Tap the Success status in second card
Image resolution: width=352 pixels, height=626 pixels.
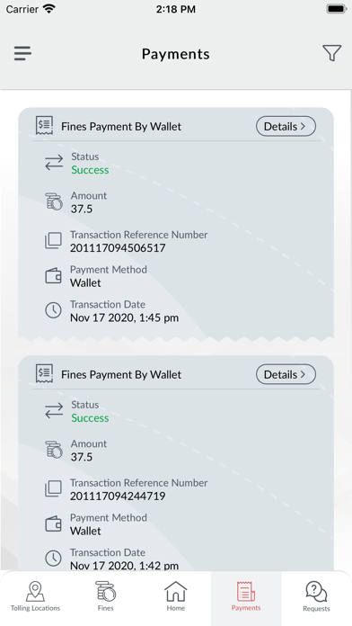[90, 418]
